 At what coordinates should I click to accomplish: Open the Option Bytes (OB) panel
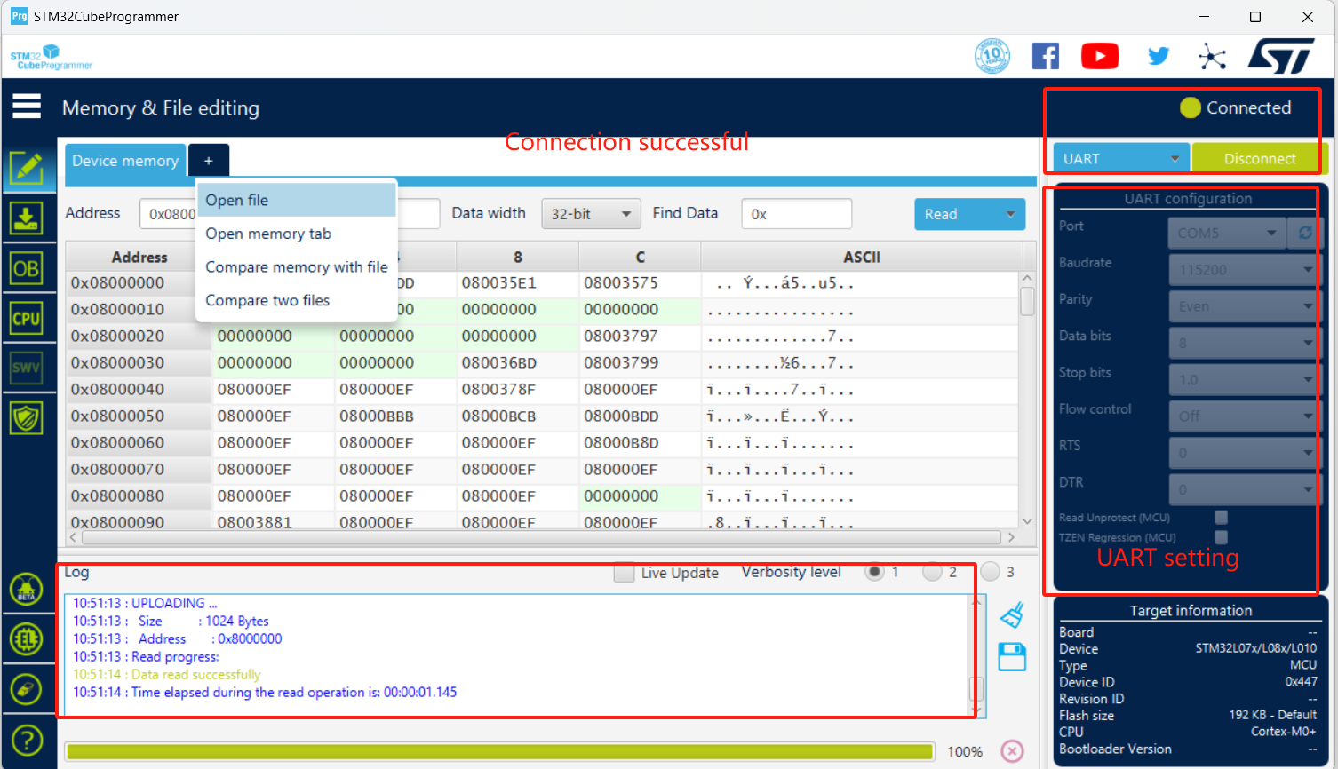pyautogui.click(x=27, y=268)
